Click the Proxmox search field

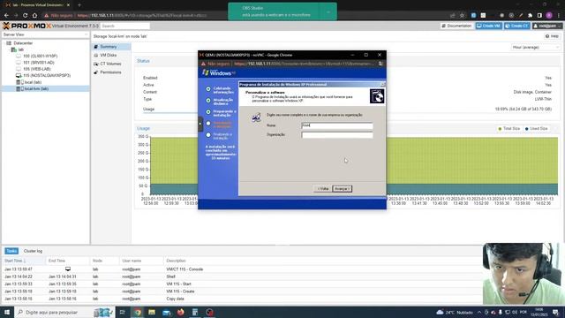[124, 26]
